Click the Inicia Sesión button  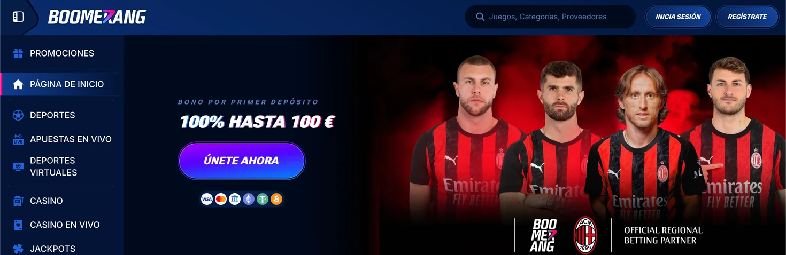(x=678, y=17)
